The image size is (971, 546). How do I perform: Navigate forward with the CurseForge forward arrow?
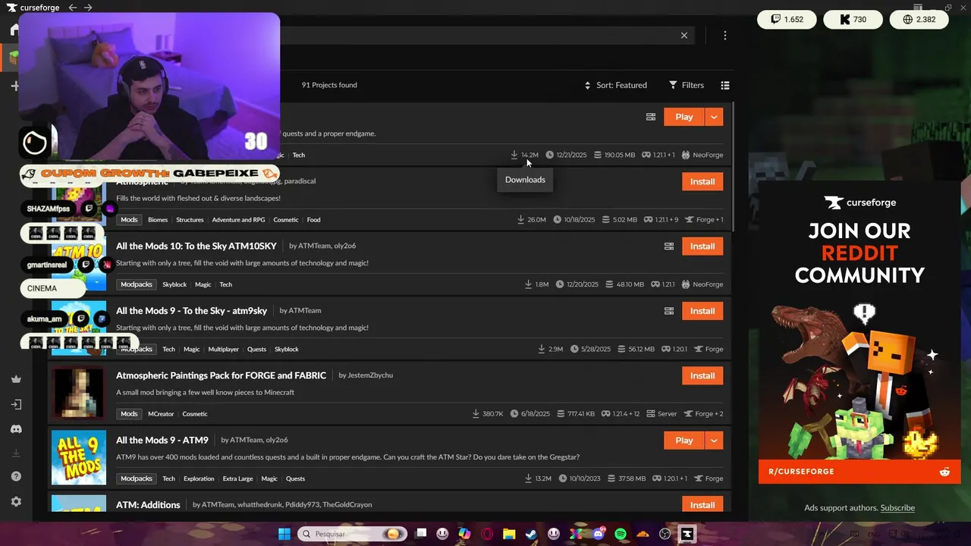[88, 8]
